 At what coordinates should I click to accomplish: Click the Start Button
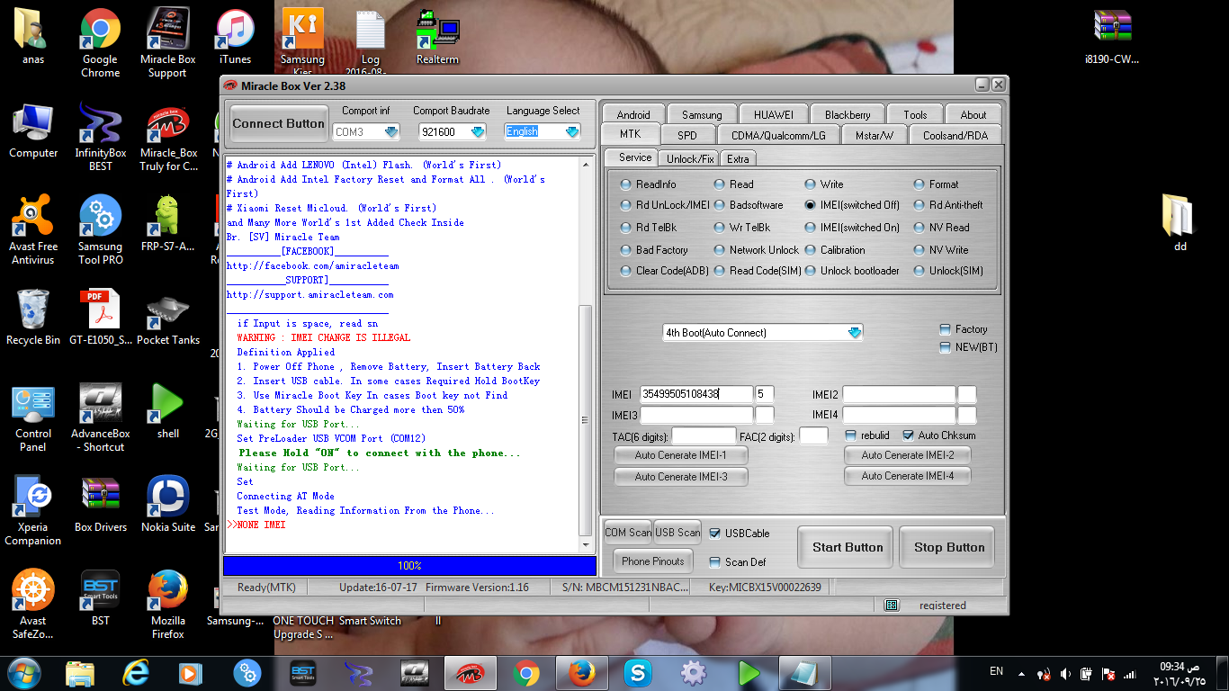pyautogui.click(x=848, y=547)
